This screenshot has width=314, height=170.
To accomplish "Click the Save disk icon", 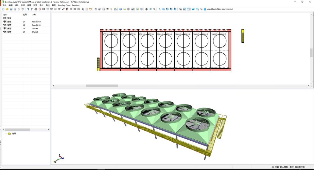I will (x=11, y=9).
